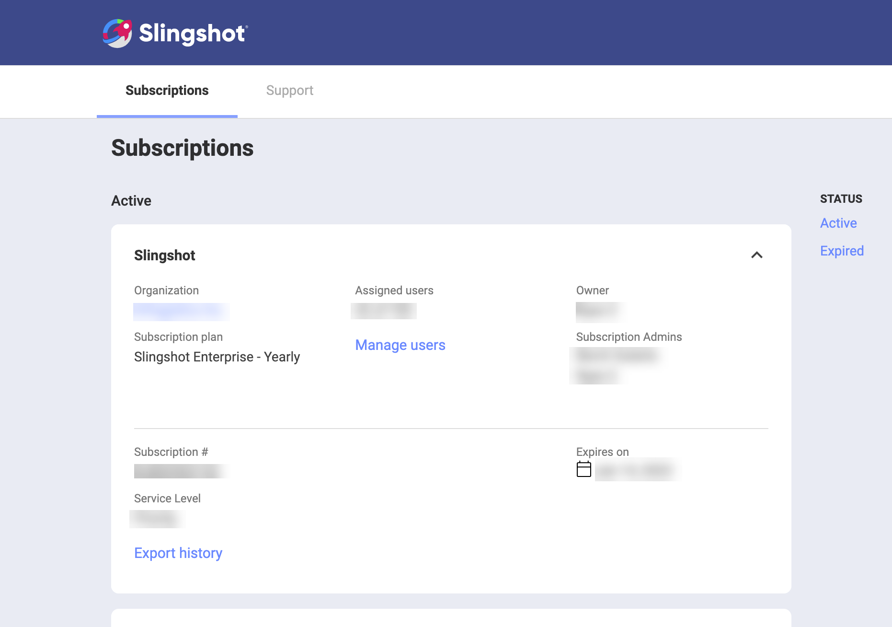Click the calendar icon under Expires on
This screenshot has height=627, width=892.
coord(584,469)
